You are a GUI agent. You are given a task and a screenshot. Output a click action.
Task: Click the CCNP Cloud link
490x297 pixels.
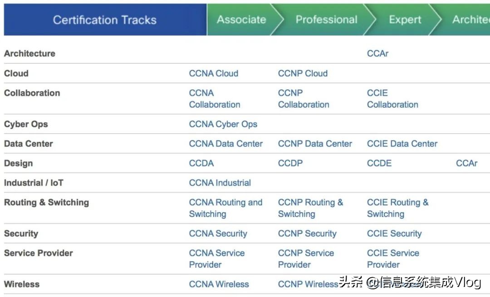click(303, 73)
